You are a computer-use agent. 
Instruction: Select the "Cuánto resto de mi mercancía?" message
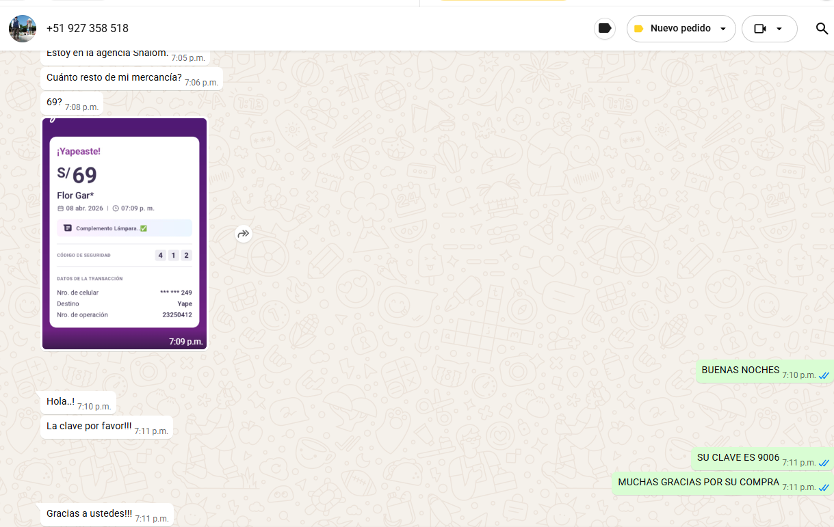click(x=114, y=78)
